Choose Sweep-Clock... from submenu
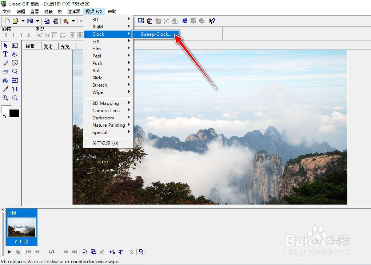This screenshot has width=371, height=265. click(x=155, y=34)
